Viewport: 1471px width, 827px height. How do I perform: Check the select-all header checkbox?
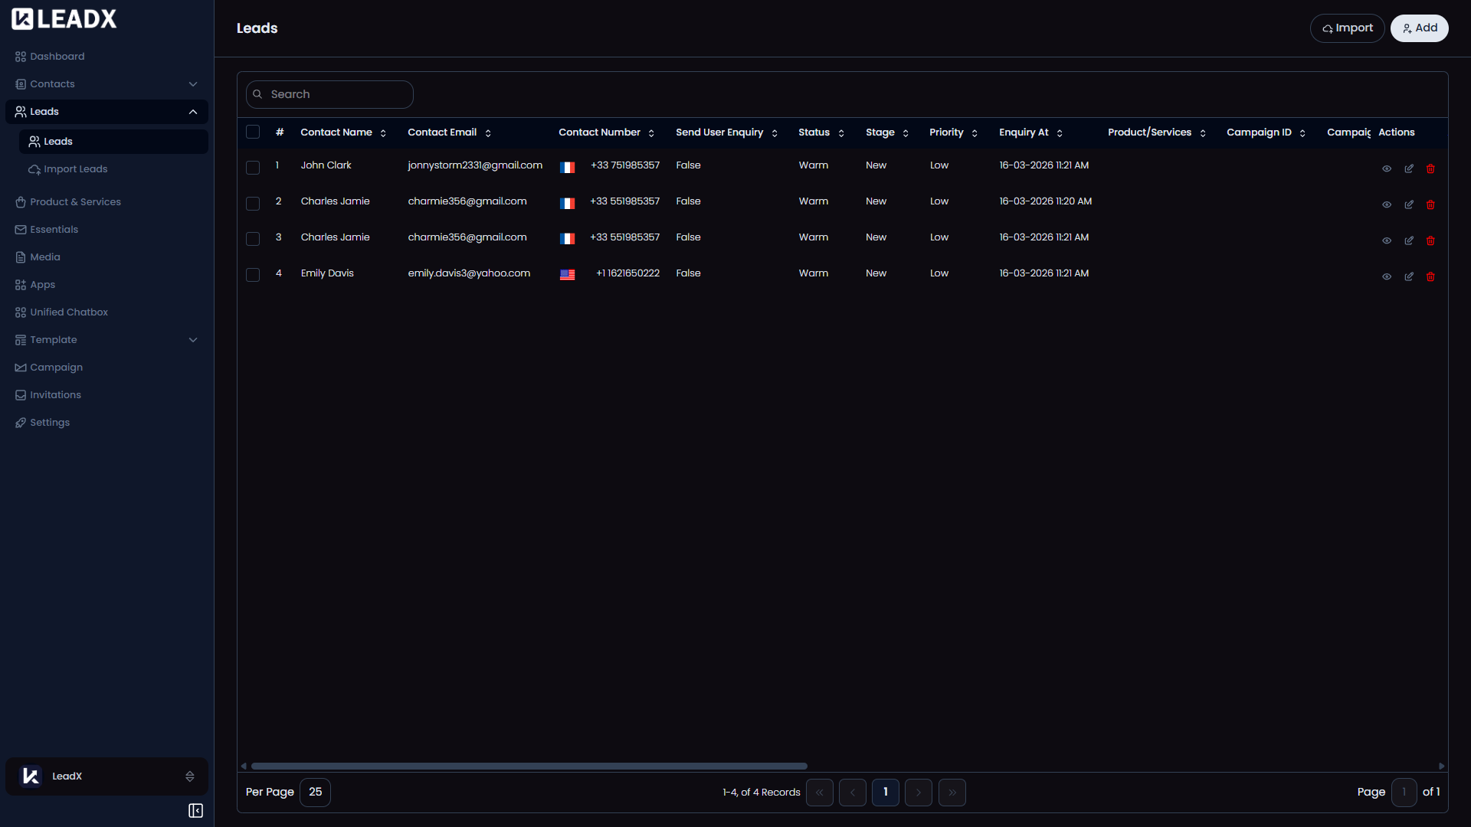click(x=253, y=132)
